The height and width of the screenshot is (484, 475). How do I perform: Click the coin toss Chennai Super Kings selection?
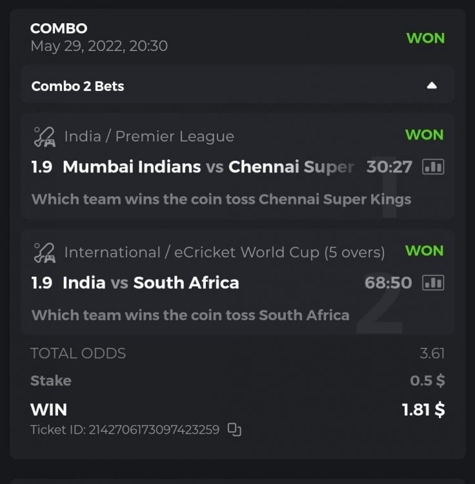221,199
